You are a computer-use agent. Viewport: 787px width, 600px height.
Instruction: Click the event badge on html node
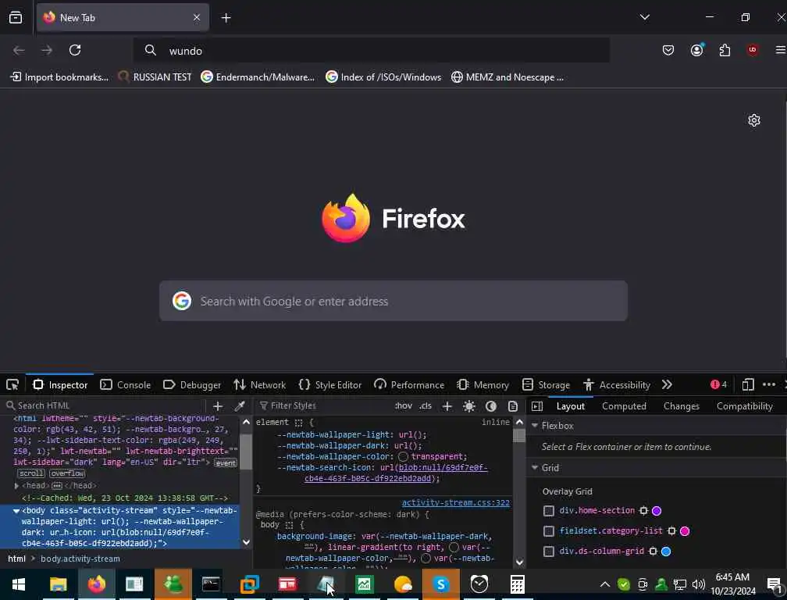pyautogui.click(x=226, y=463)
